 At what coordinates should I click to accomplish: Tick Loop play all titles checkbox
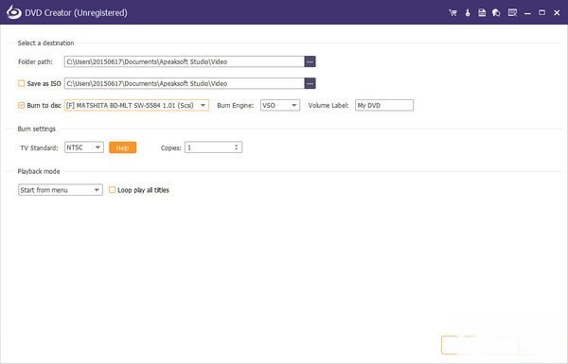coord(113,190)
